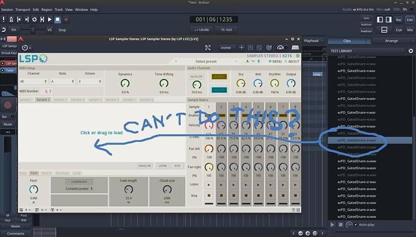Click the Mute button on mixer strip
The height and width of the screenshot is (237, 416).
click(x=8, y=124)
